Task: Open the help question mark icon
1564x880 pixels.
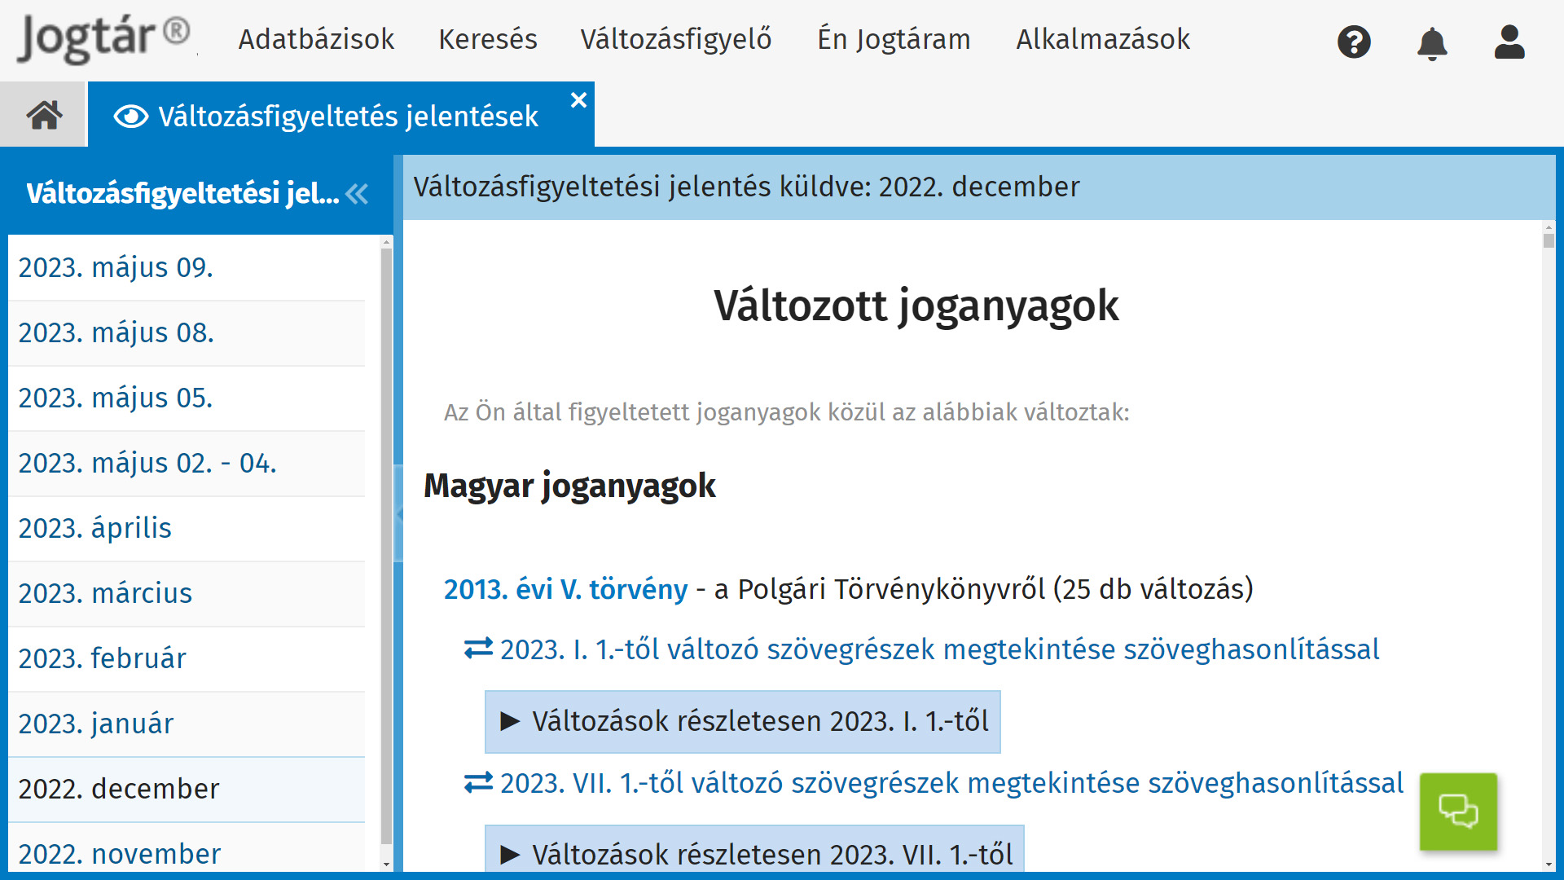Action: (x=1354, y=42)
